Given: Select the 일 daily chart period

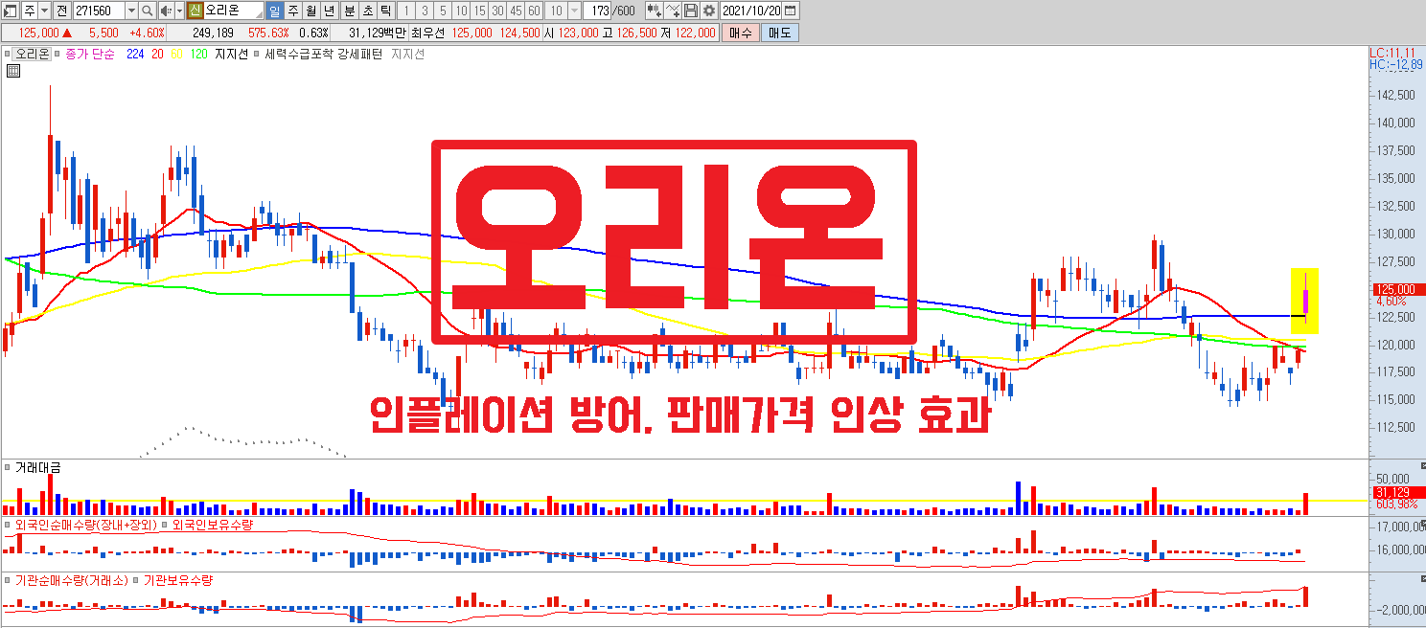Looking at the screenshot, I should click(x=275, y=11).
